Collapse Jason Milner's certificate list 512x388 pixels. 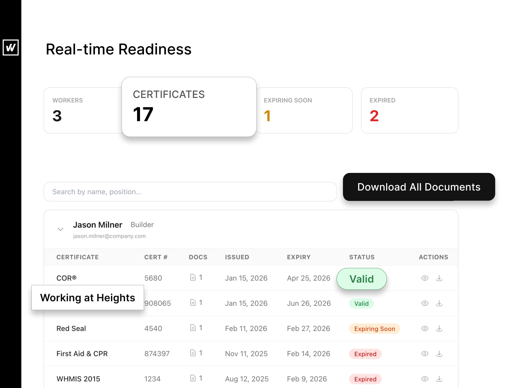click(x=61, y=229)
